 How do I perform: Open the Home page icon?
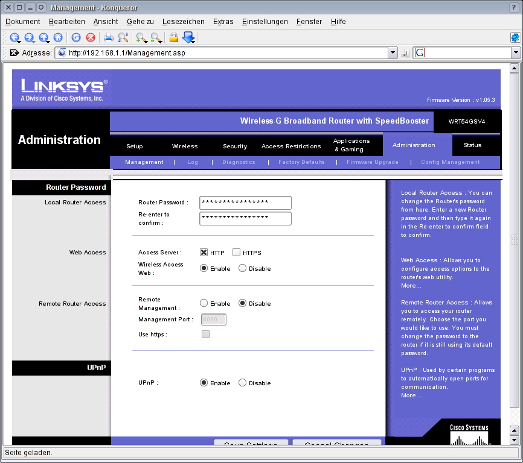pyautogui.click(x=58, y=37)
